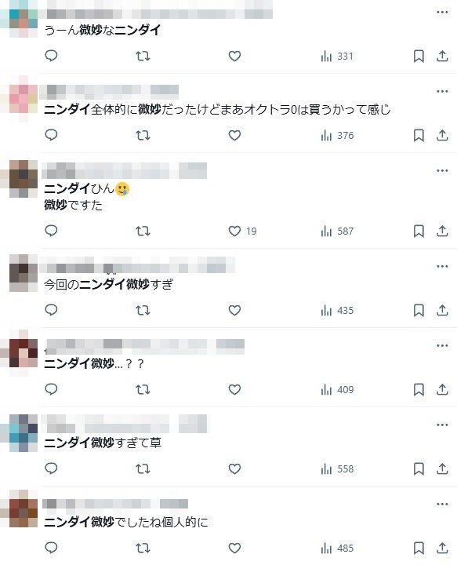
Task: View analytics showing 558 views
Action: [x=337, y=468]
